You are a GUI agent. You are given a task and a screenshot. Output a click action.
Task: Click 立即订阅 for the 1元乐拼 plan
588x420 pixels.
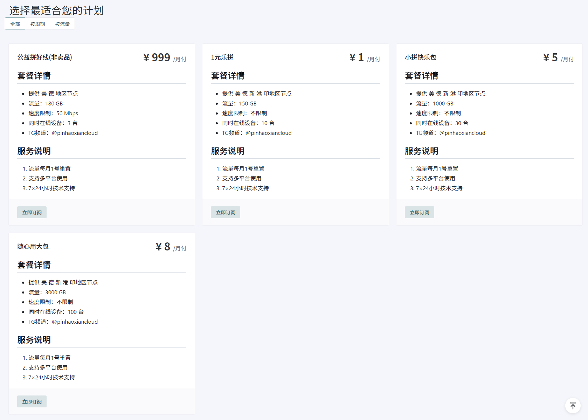point(226,212)
